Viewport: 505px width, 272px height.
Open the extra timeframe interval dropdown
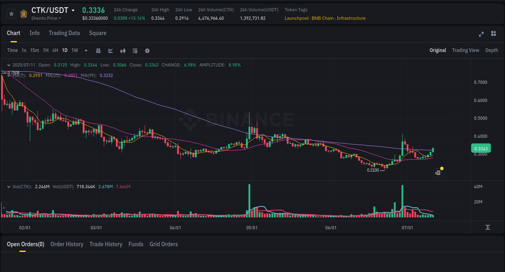pos(86,50)
